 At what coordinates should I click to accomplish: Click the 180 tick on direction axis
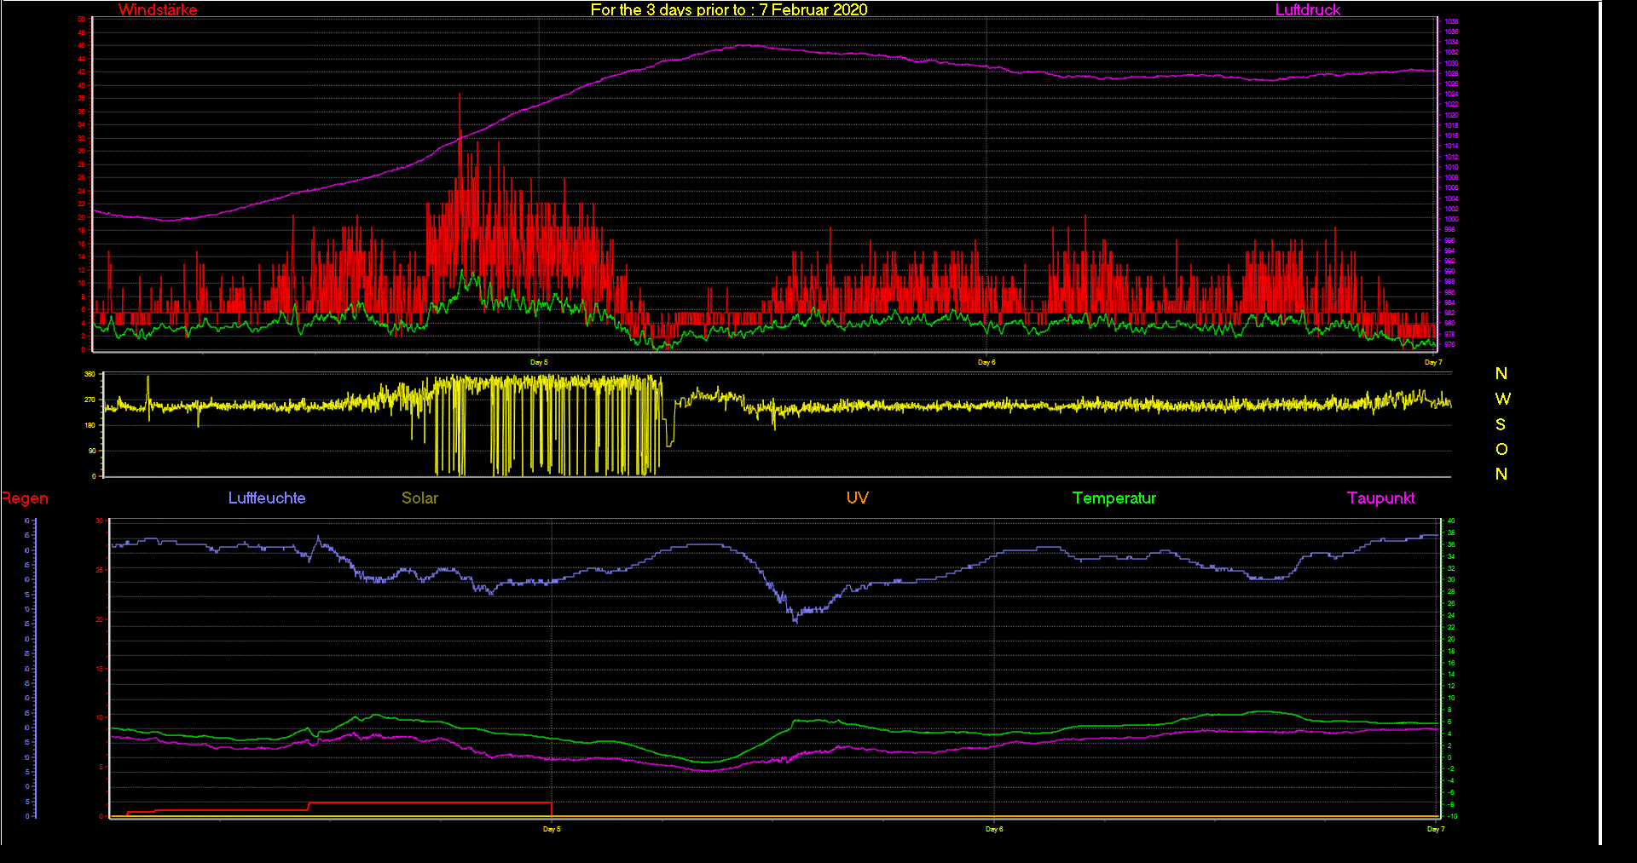90,425
